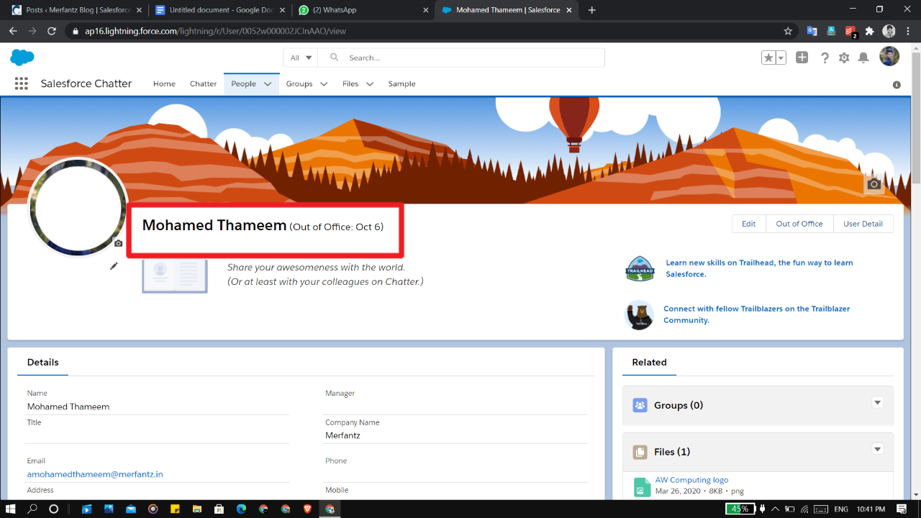Click the Out of Office button

click(799, 224)
